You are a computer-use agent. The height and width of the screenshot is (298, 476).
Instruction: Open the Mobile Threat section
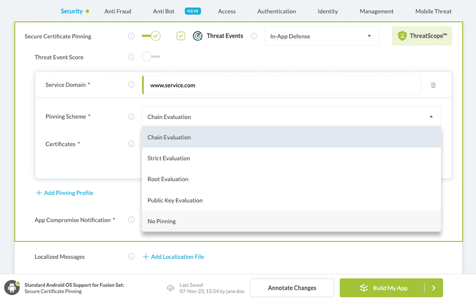coord(433,11)
